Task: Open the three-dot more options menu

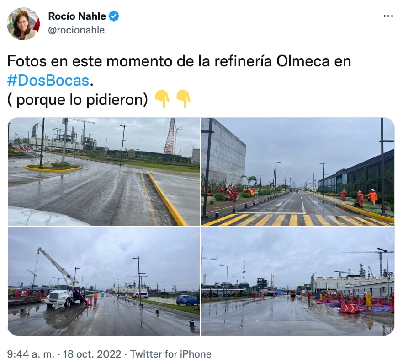Action: click(x=388, y=16)
